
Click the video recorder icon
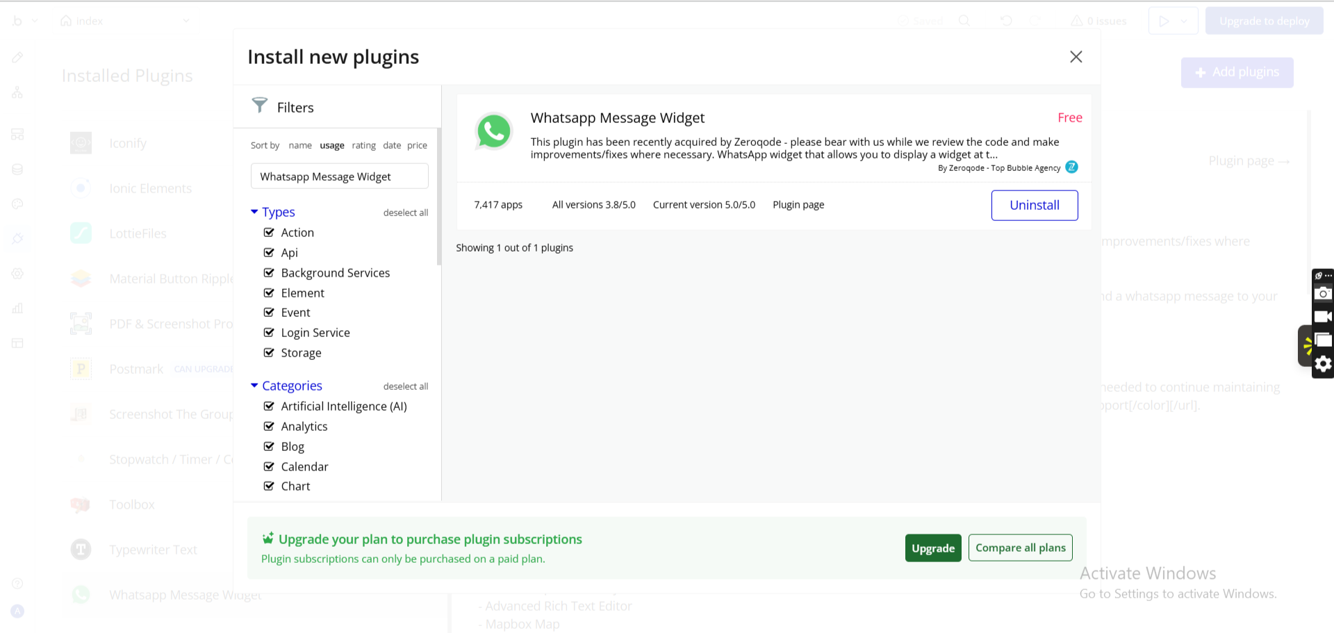point(1323,317)
